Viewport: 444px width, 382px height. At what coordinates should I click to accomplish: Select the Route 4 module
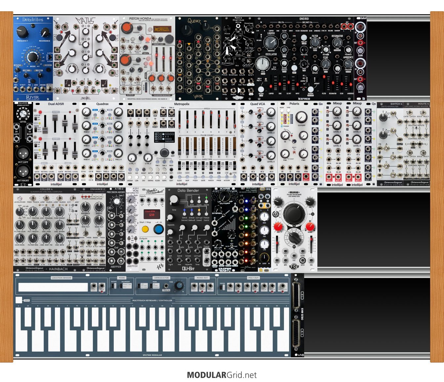click(x=417, y=144)
